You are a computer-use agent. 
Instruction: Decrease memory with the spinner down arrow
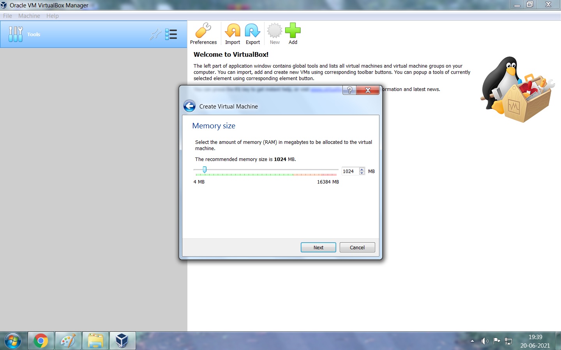(x=362, y=173)
